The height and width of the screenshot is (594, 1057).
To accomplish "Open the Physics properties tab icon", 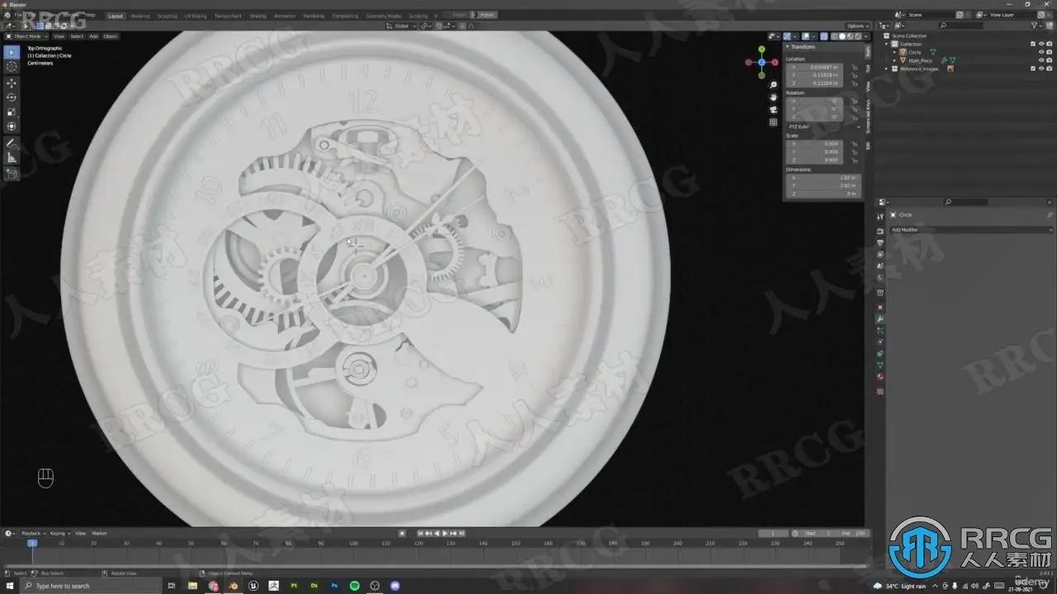I will pyautogui.click(x=880, y=342).
